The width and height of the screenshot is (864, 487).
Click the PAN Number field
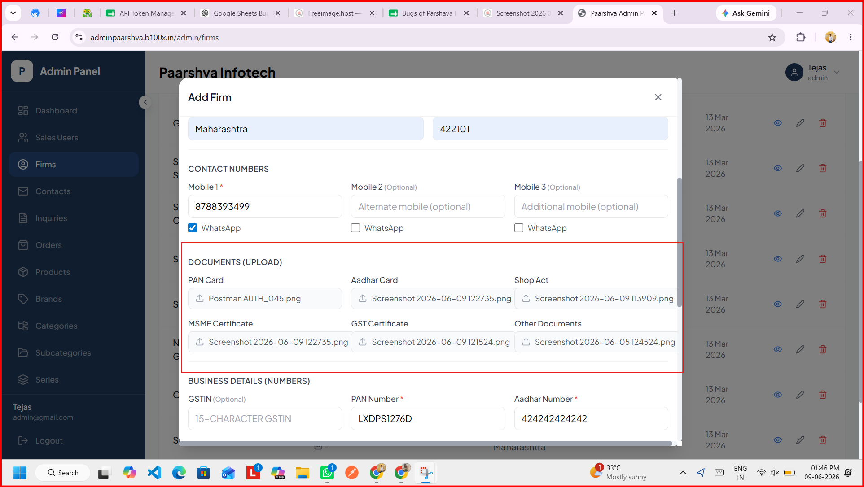coord(428,418)
